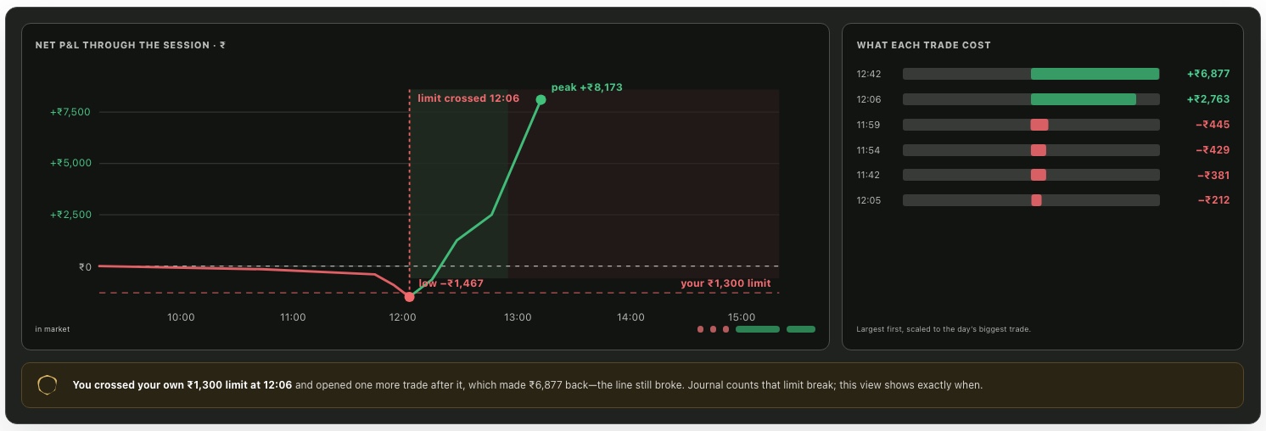Image resolution: width=1266 pixels, height=431 pixels.
Task: Click the '11:42' trade time label
Action: tap(869, 176)
